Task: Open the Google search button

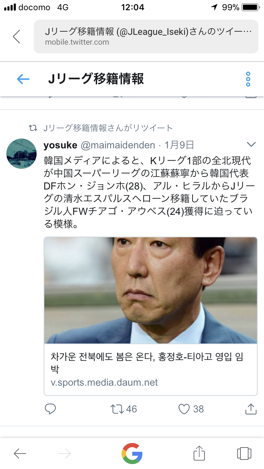Action: coord(132,453)
